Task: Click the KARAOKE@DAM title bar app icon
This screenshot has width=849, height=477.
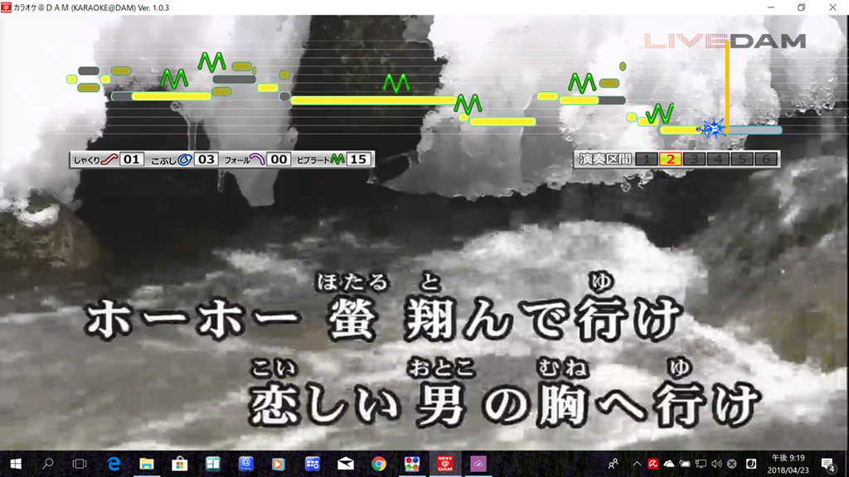Action: coord(6,7)
